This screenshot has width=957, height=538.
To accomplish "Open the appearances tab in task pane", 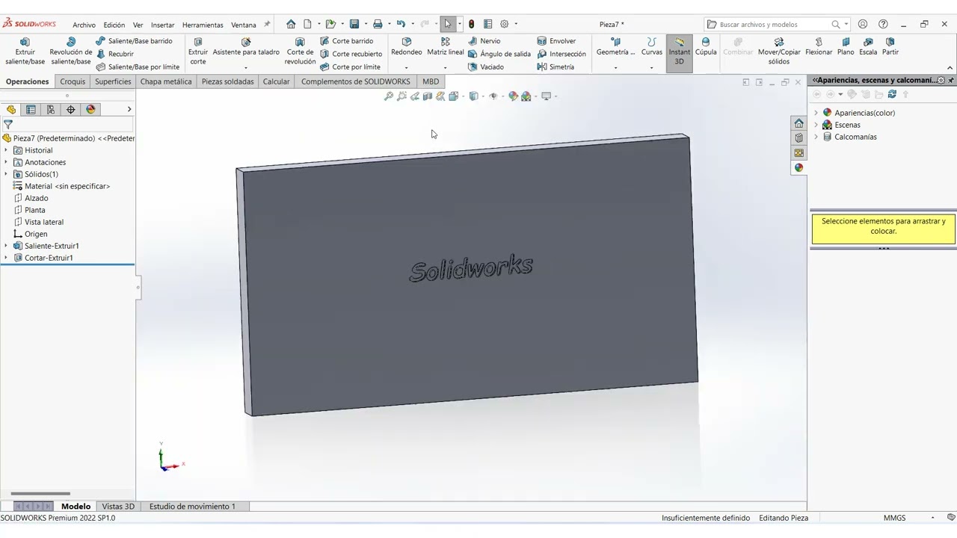I will click(798, 167).
